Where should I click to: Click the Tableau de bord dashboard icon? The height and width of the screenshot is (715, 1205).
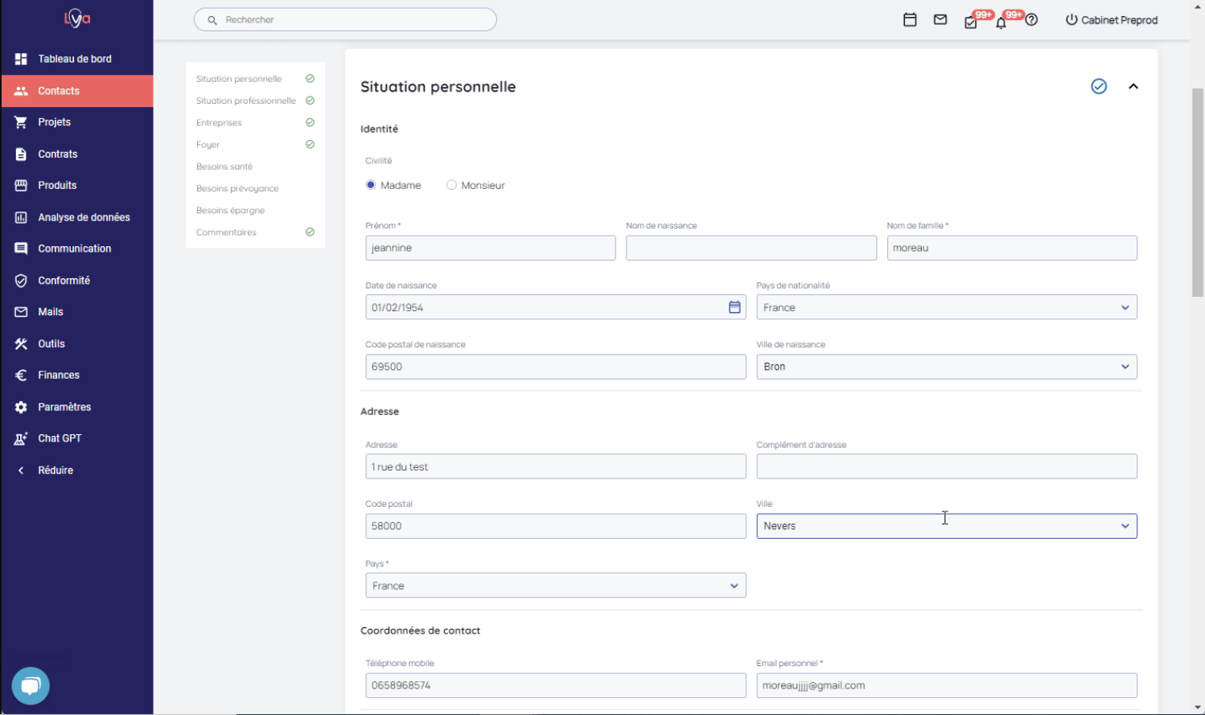click(x=21, y=59)
